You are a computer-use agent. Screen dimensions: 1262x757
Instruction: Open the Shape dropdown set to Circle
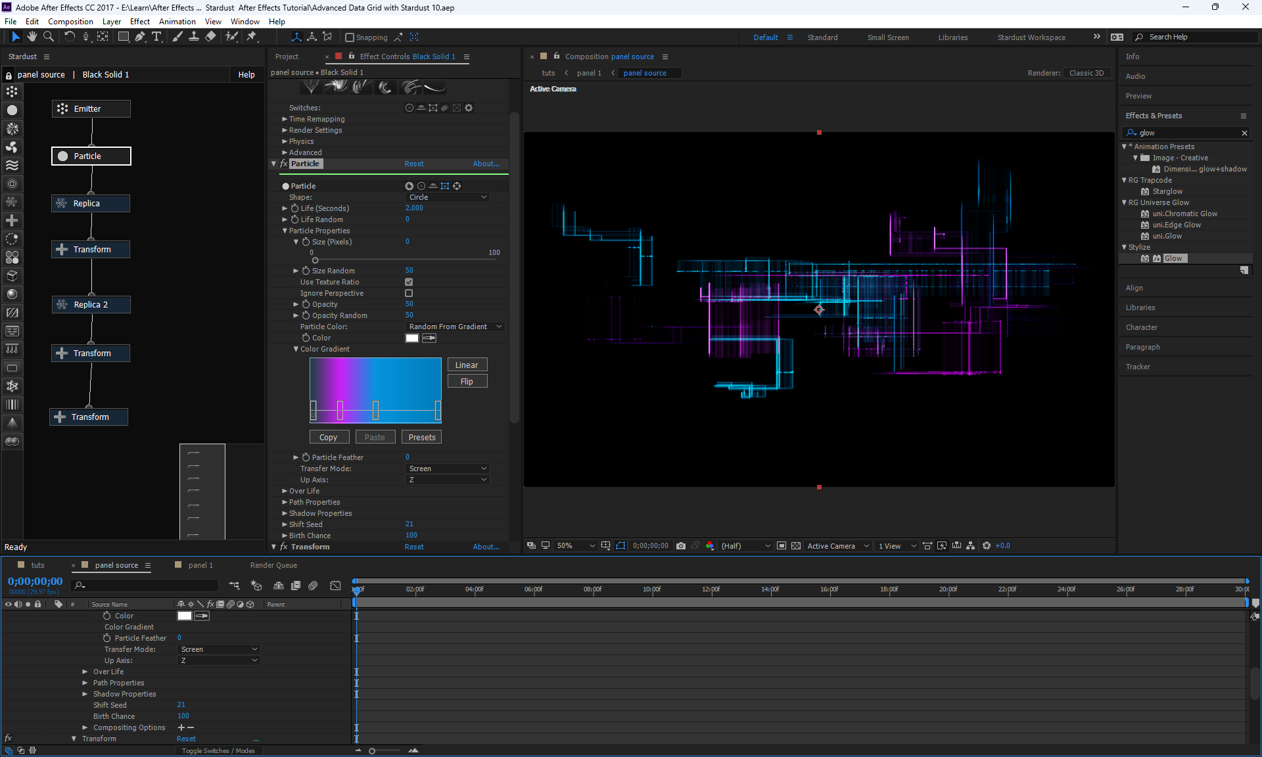pyautogui.click(x=448, y=197)
